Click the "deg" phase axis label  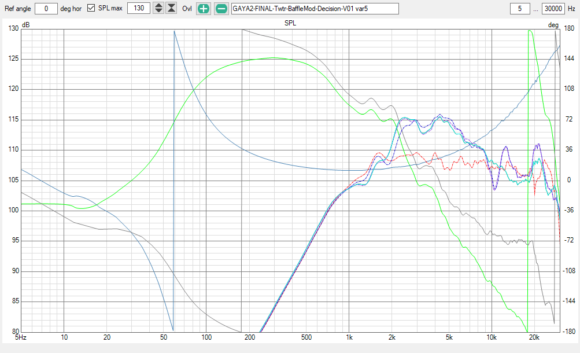(553, 25)
